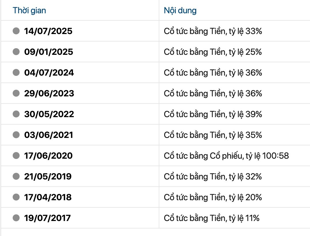The width and height of the screenshot is (310, 236).
Task: Select the 17/06/2020 date entry
Action: 48,156
